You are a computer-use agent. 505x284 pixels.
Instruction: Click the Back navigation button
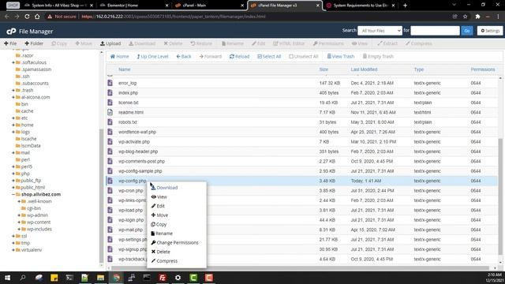click(x=184, y=56)
